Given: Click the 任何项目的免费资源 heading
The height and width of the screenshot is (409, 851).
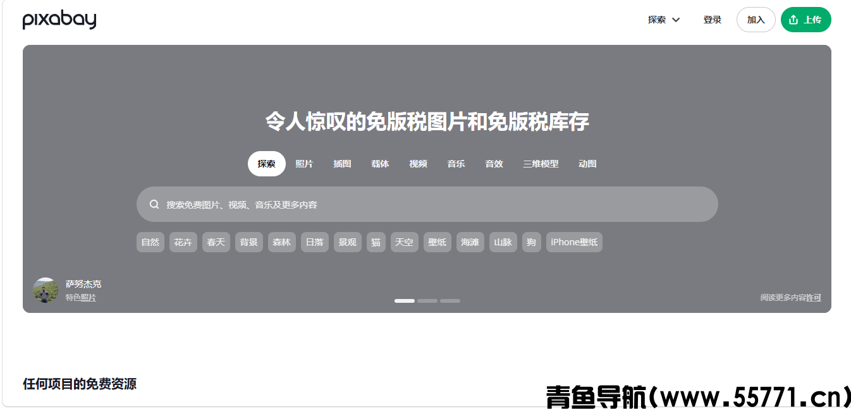Looking at the screenshot, I should click(80, 384).
